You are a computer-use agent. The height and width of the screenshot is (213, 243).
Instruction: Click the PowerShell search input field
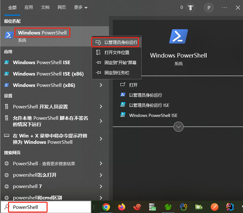[46, 207]
